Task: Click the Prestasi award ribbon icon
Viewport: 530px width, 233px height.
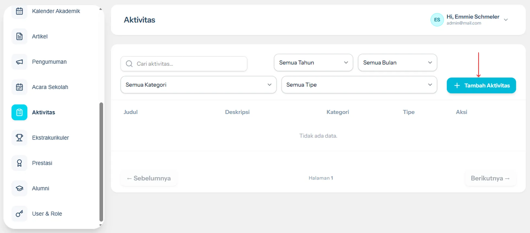Action: tap(19, 163)
